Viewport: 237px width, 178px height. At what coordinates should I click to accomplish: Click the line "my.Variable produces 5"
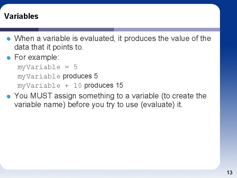coord(58,76)
